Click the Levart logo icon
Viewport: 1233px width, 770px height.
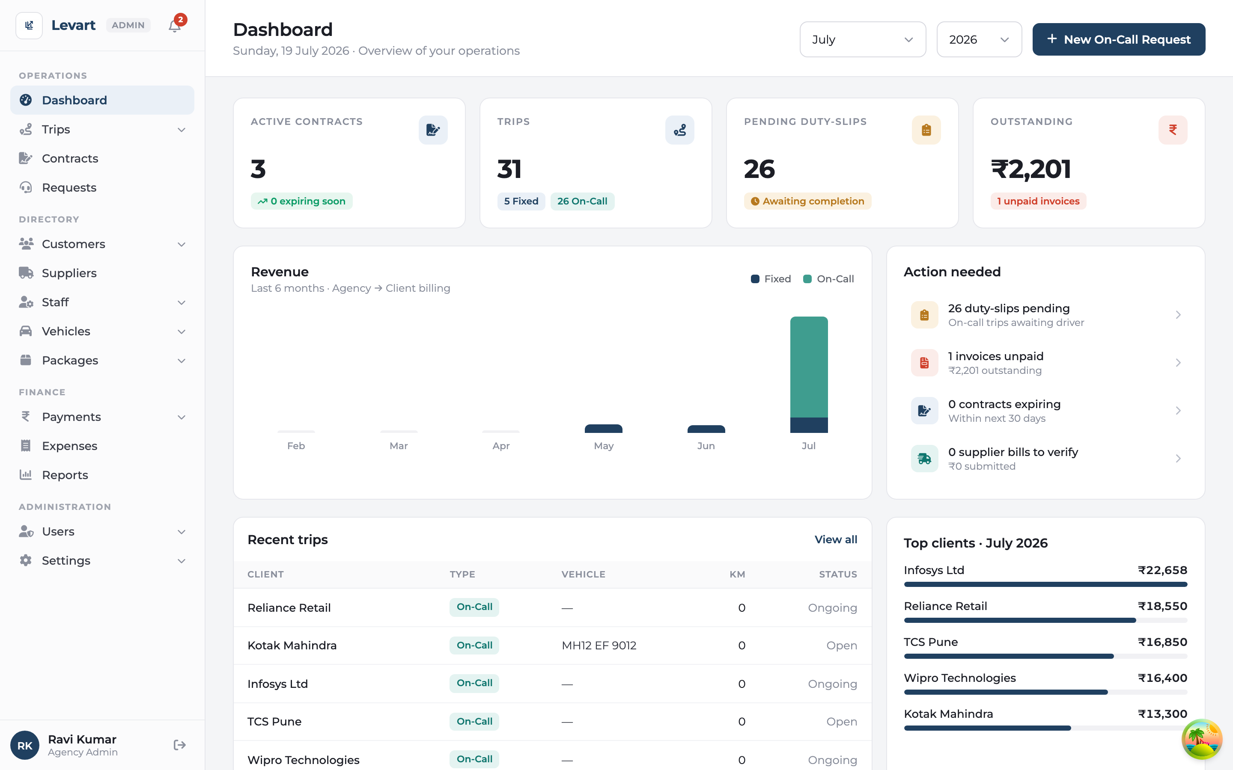29,25
